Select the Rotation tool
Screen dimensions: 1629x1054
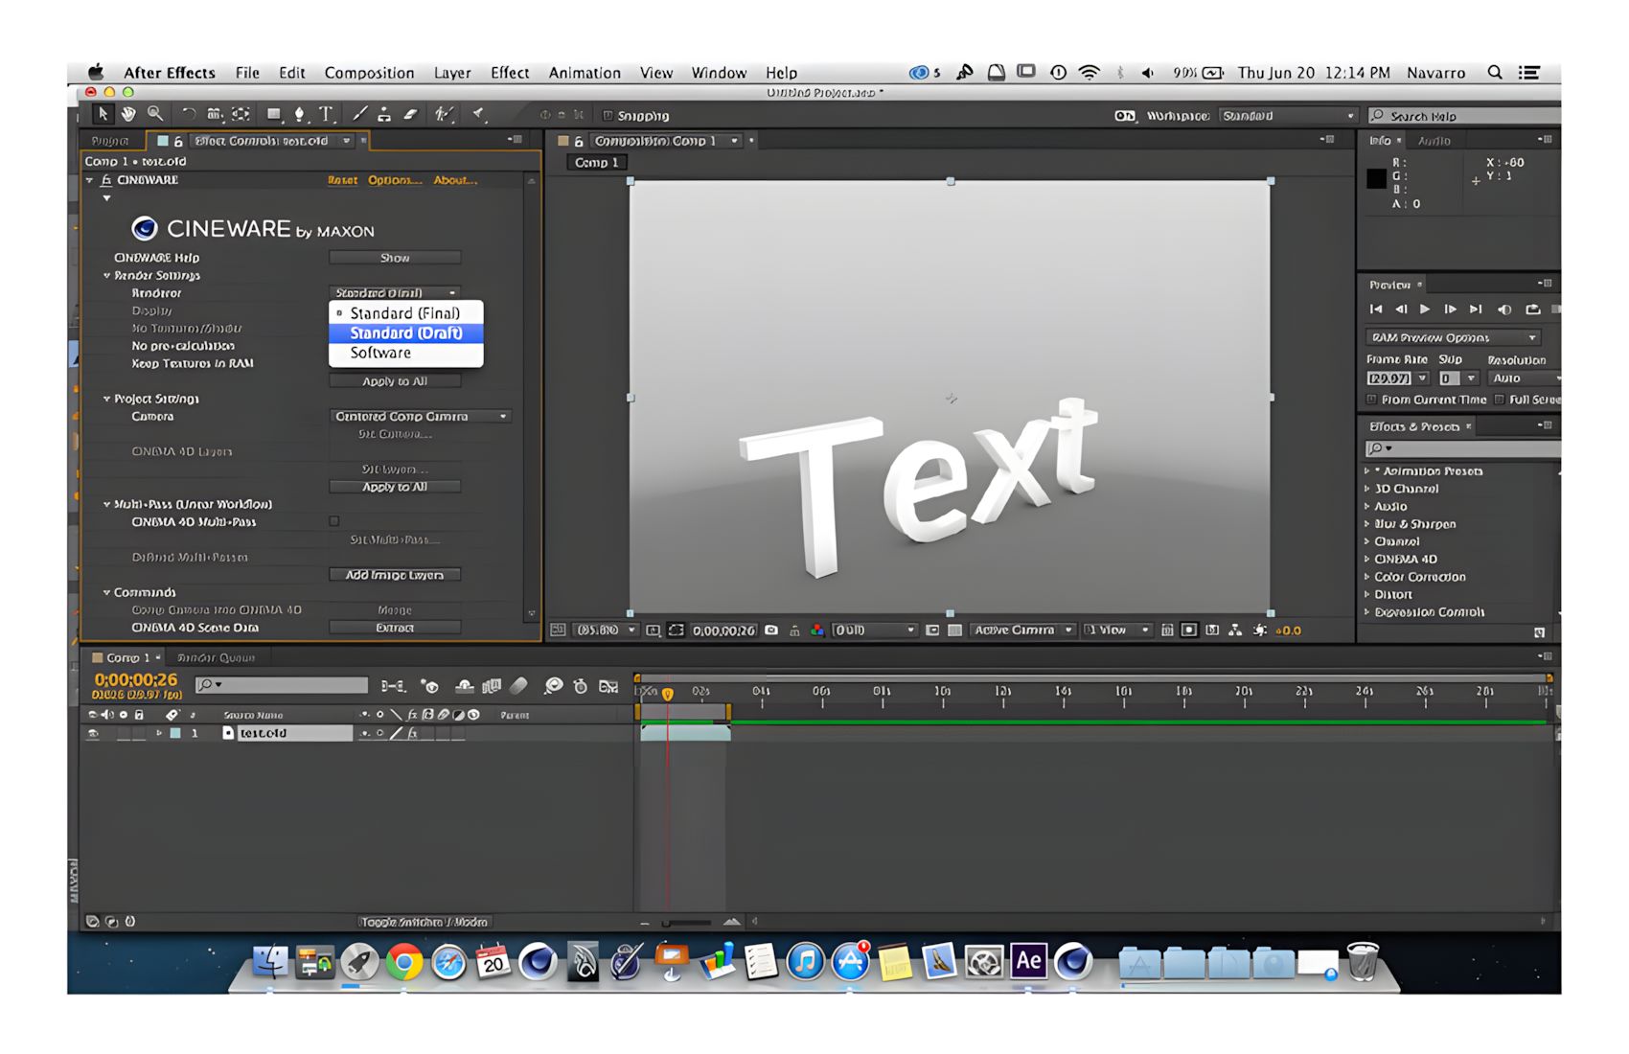coord(189,114)
